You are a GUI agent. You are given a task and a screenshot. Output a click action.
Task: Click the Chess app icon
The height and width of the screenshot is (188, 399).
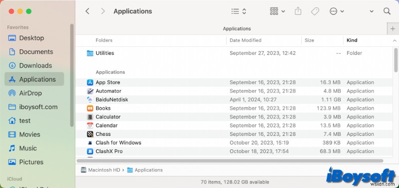[90, 134]
